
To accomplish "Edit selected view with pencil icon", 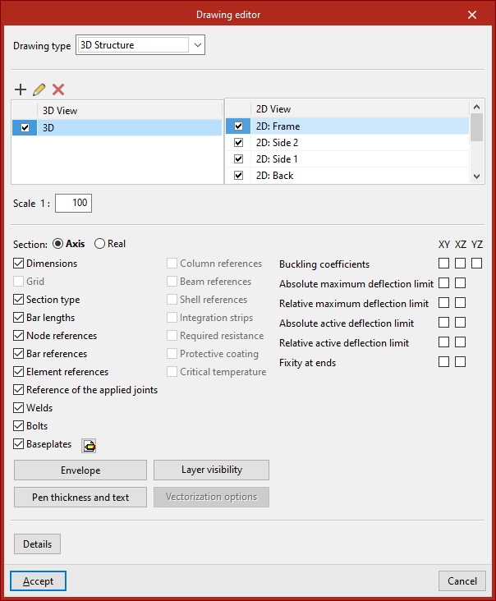I will point(39,89).
